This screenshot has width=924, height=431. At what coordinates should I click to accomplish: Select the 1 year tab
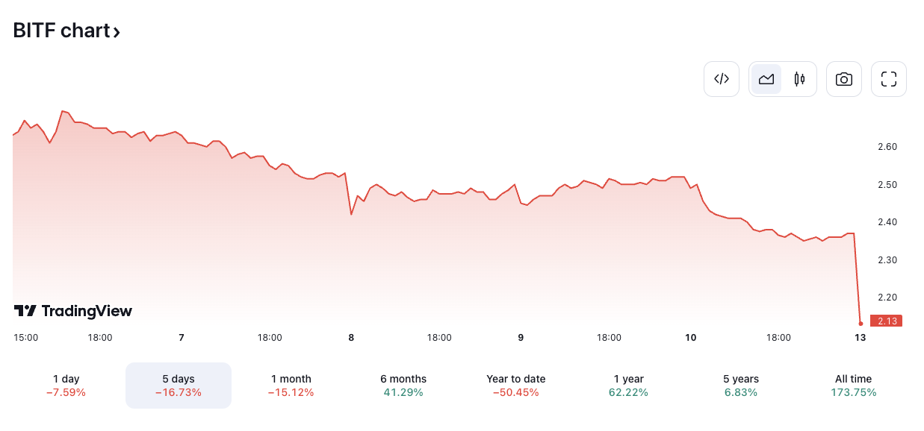(x=628, y=385)
